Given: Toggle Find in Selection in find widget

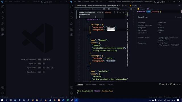Looking at the screenshot, I should coord(120,12).
